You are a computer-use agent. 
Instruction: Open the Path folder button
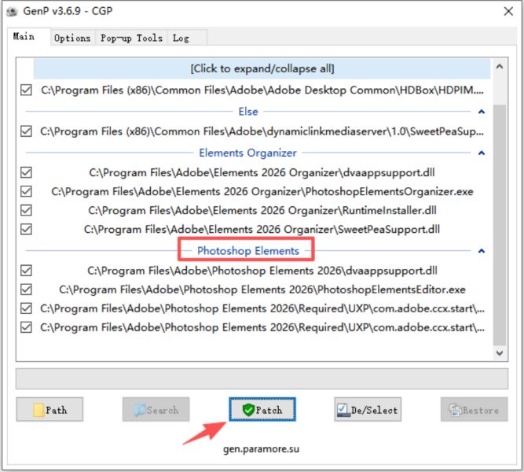point(49,409)
